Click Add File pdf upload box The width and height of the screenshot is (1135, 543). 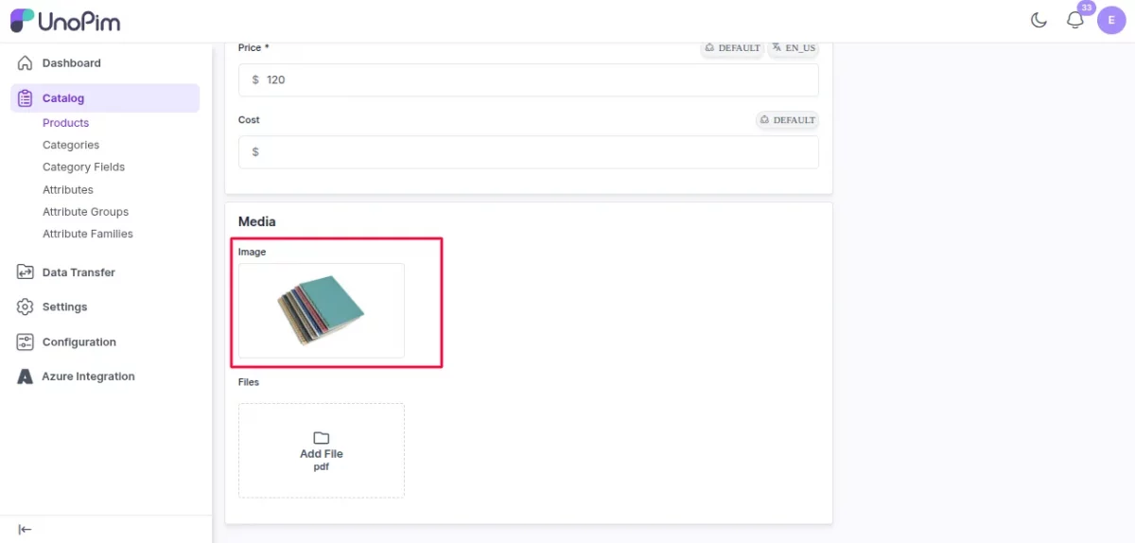coord(322,450)
